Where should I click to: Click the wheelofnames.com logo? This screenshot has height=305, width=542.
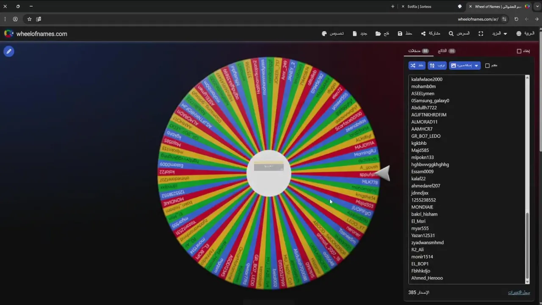[36, 34]
